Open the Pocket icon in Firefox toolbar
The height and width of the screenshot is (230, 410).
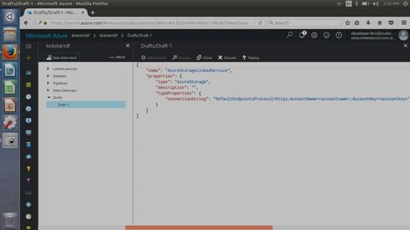[x=391, y=23]
